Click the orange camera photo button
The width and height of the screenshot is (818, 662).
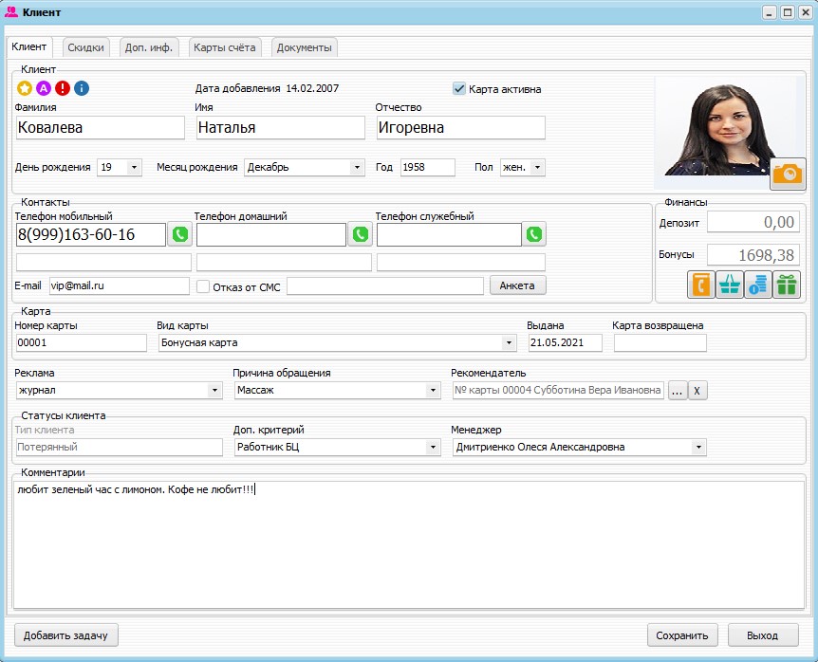(x=787, y=174)
